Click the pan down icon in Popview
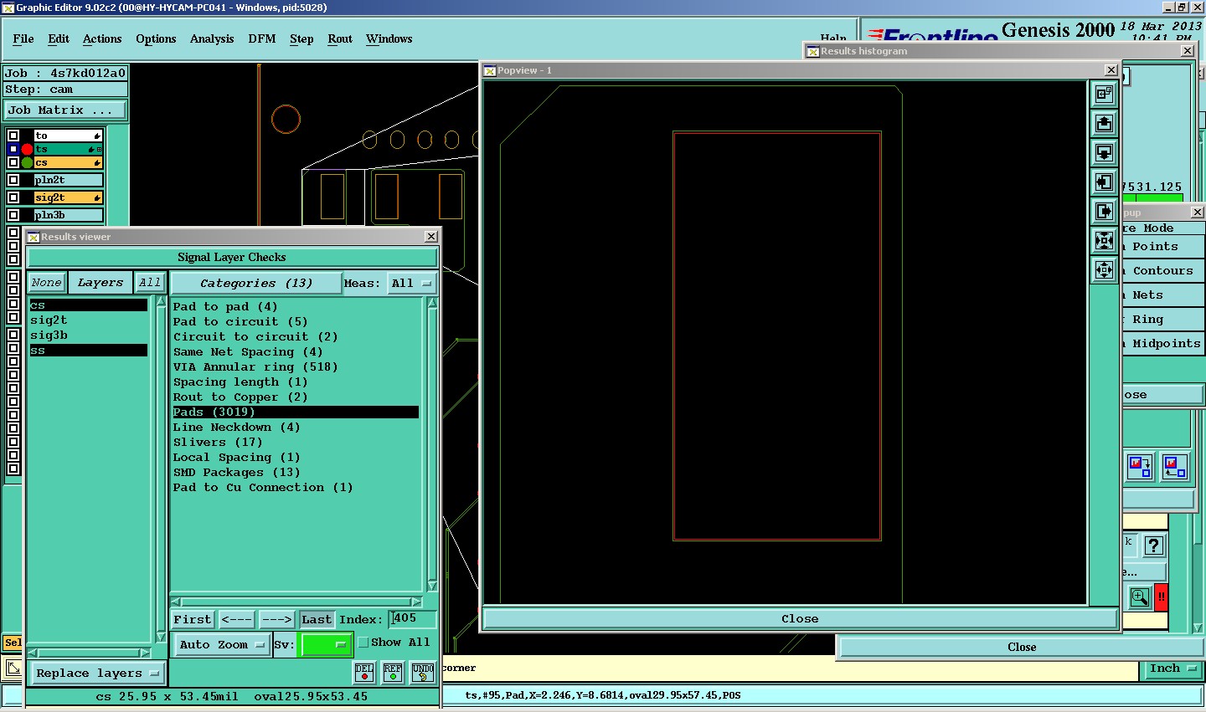 tap(1104, 153)
